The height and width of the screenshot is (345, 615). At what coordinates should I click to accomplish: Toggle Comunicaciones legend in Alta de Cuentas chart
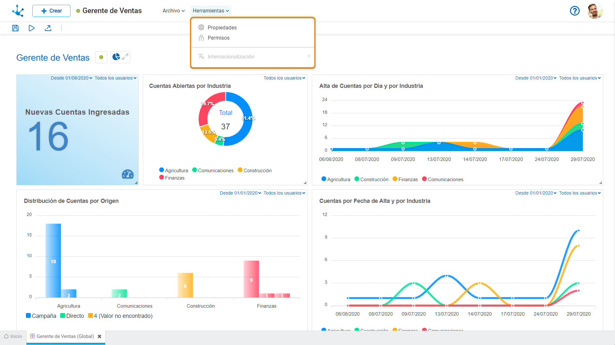[443, 179]
